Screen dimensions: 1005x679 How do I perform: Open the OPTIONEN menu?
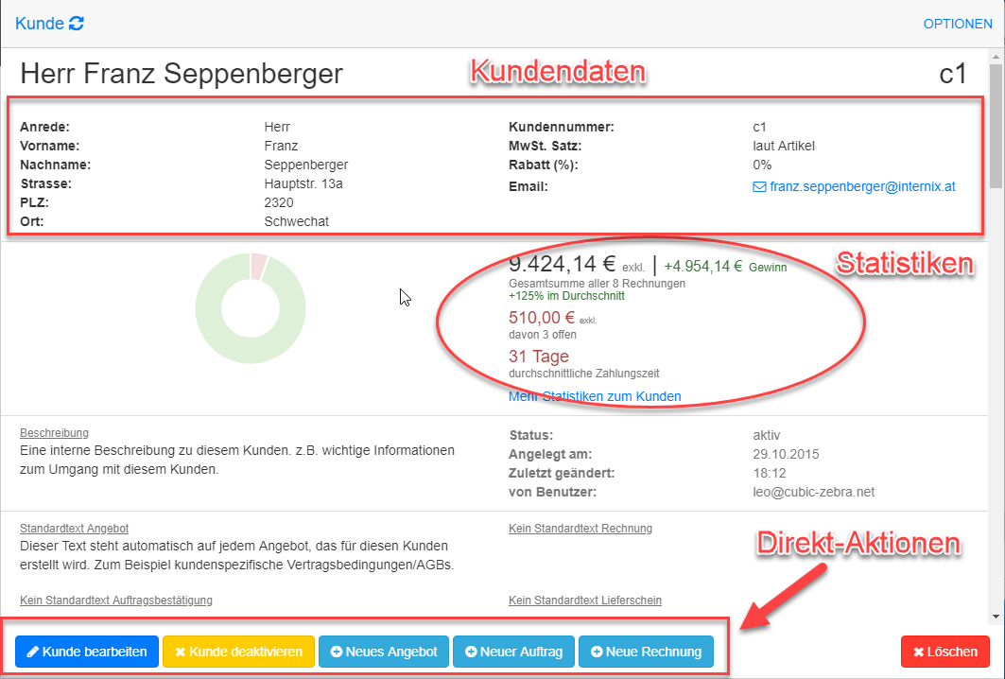point(958,24)
